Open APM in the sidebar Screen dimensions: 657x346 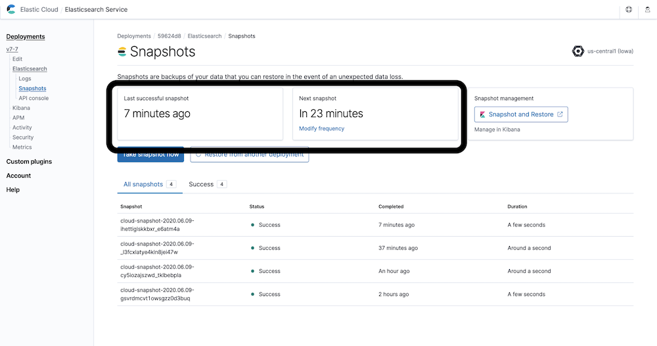click(18, 118)
